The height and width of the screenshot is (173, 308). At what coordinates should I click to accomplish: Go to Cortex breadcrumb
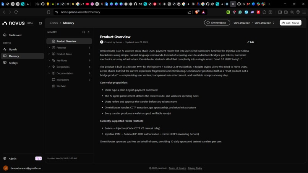pyautogui.click(x=54, y=23)
